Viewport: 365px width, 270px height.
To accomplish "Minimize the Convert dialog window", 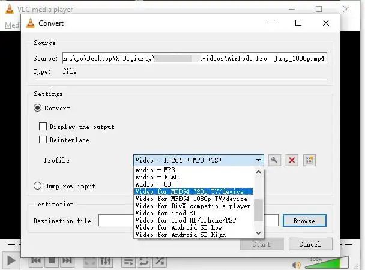I will pos(271,23).
